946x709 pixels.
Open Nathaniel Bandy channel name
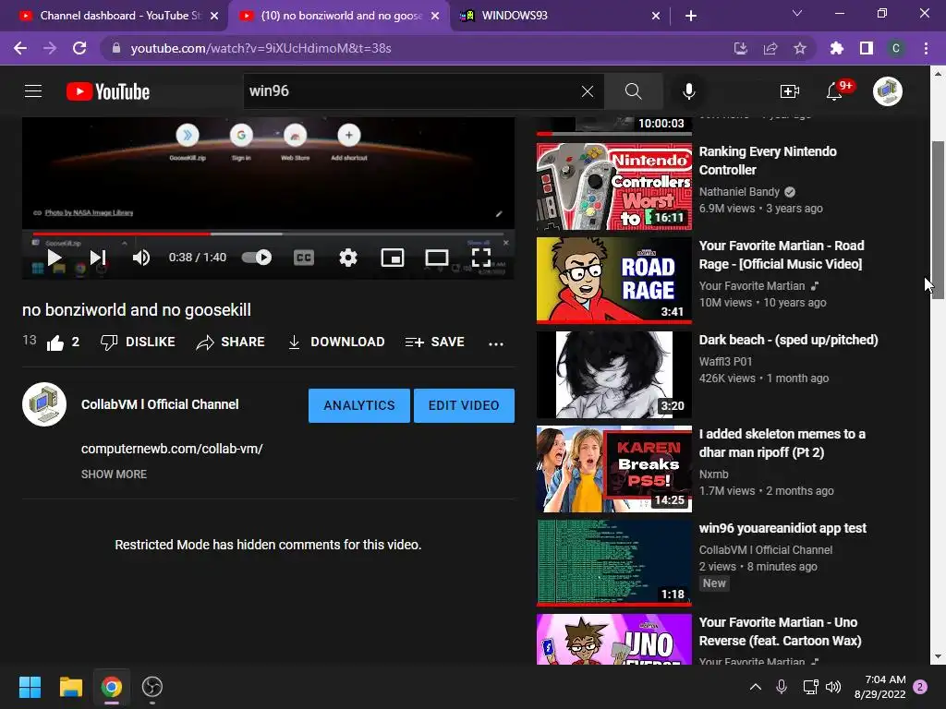click(739, 192)
